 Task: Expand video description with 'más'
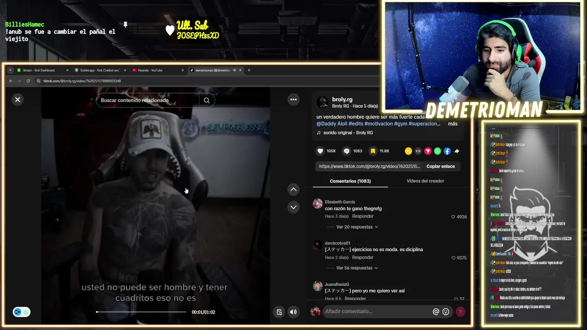(453, 124)
